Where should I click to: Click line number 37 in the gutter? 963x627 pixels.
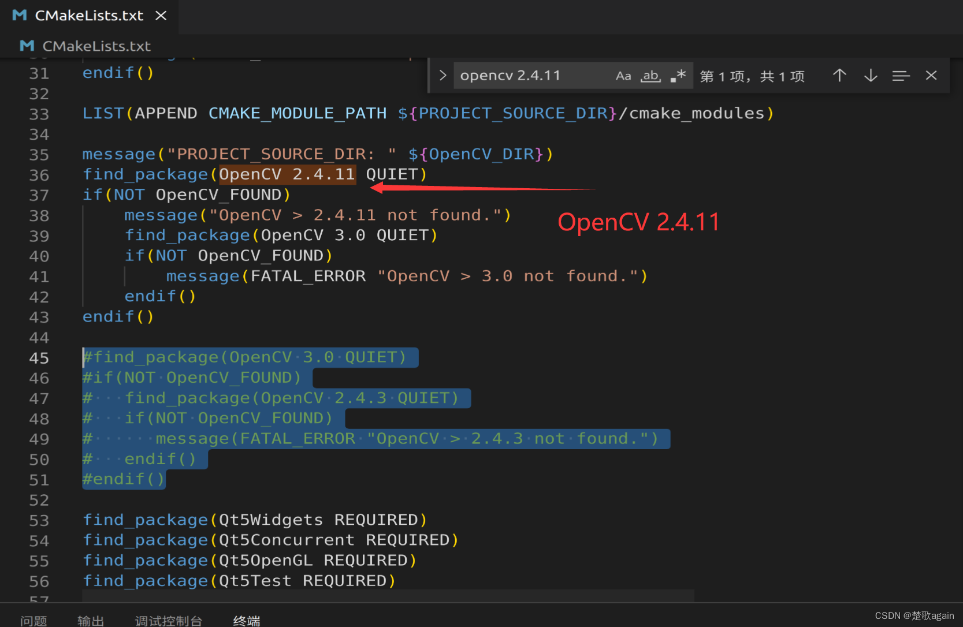coord(39,195)
